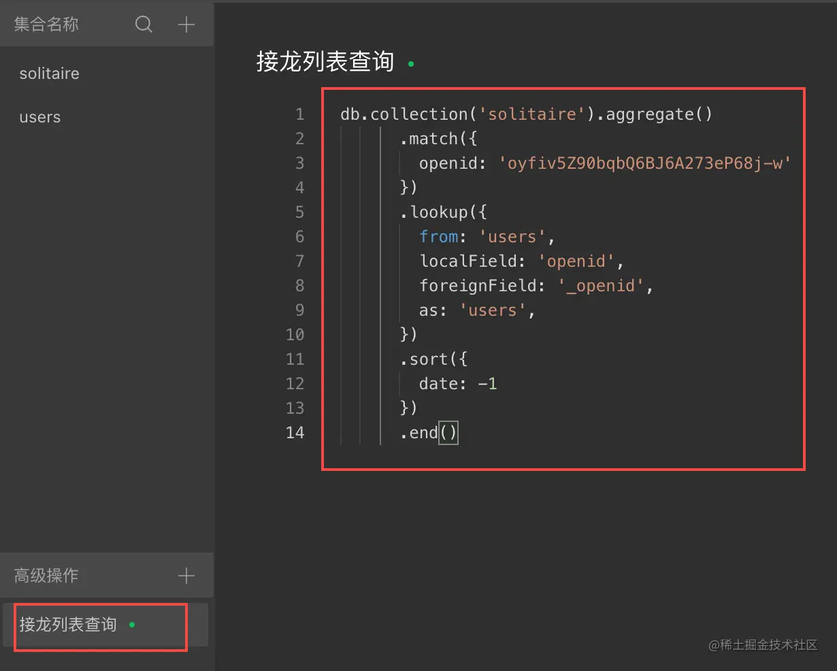The height and width of the screenshot is (671, 837).
Task: Click the openid string value in code
Action: pyautogui.click(x=644, y=163)
